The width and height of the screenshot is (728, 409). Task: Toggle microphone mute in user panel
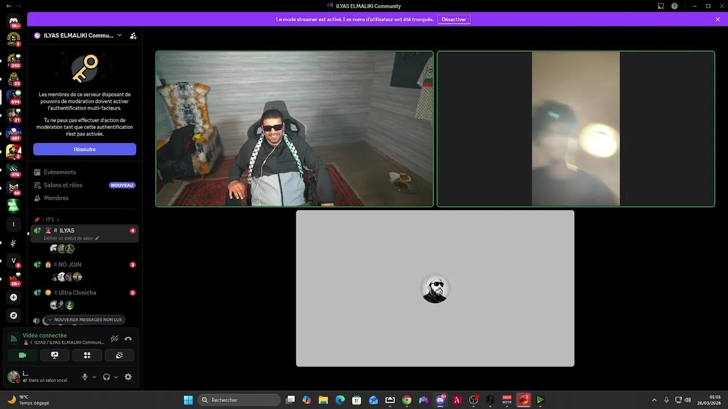pyautogui.click(x=85, y=377)
